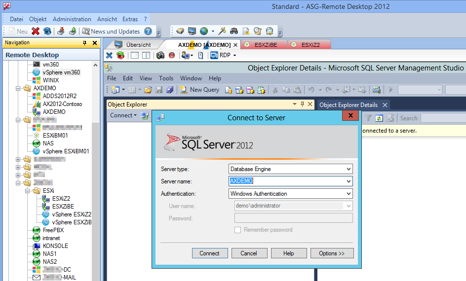Select AX2012-Contoso in navigation tree
The width and height of the screenshot is (466, 281).
tap(62, 104)
